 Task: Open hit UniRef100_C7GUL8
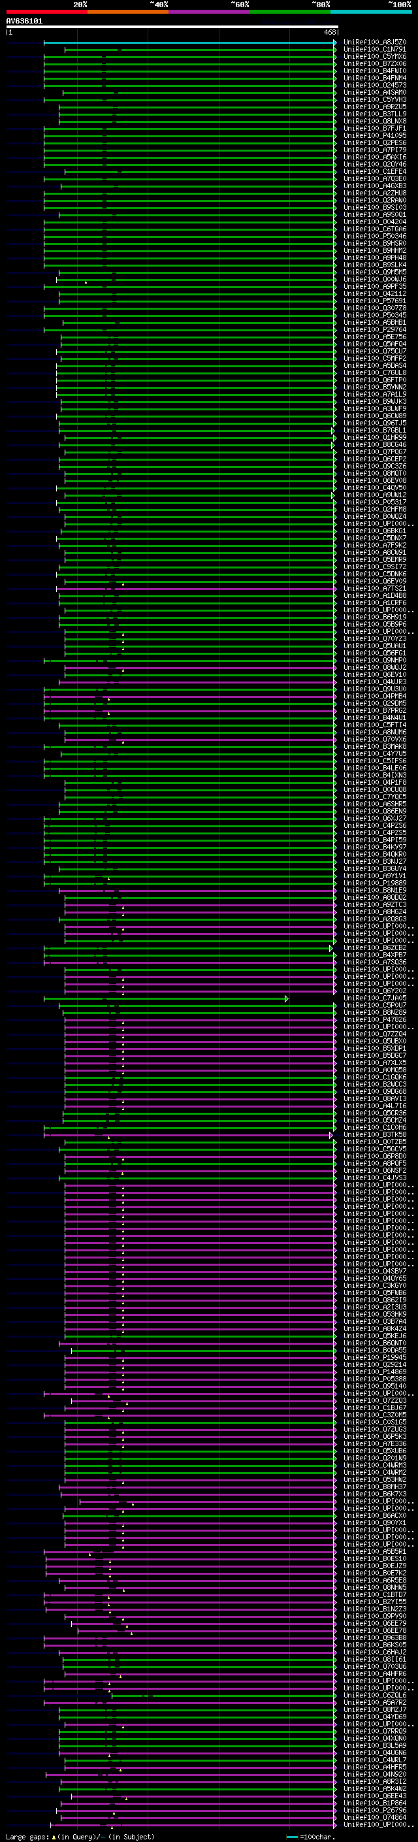(375, 372)
